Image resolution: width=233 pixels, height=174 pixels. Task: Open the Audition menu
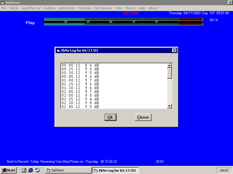tap(50, 8)
